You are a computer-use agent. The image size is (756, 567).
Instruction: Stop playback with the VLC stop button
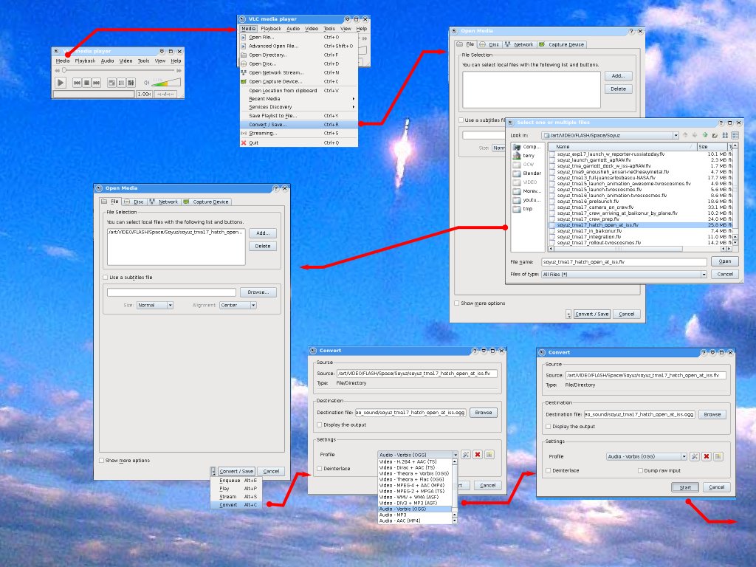[x=87, y=83]
